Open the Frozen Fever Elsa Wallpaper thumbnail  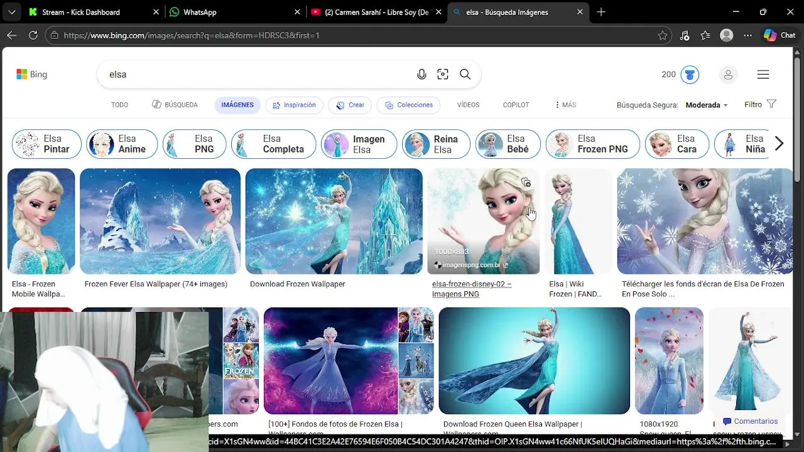pyautogui.click(x=160, y=221)
